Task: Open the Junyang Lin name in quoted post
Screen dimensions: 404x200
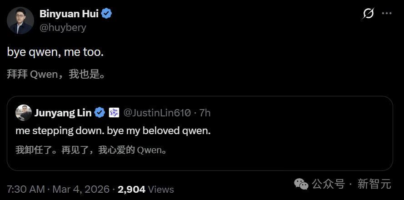Action: click(x=63, y=113)
